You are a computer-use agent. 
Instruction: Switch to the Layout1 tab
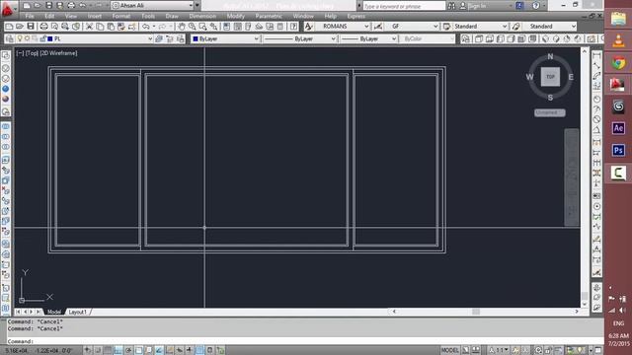77,312
